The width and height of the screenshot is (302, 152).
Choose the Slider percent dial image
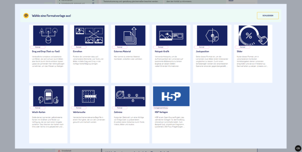[x=253, y=36]
